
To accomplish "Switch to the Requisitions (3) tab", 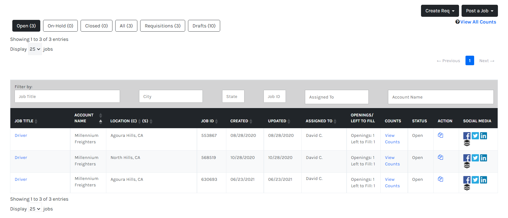I will coord(163,26).
